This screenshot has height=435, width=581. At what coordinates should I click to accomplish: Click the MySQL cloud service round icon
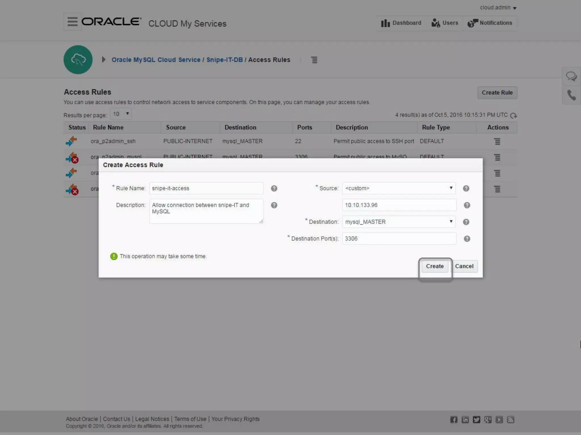(x=78, y=60)
